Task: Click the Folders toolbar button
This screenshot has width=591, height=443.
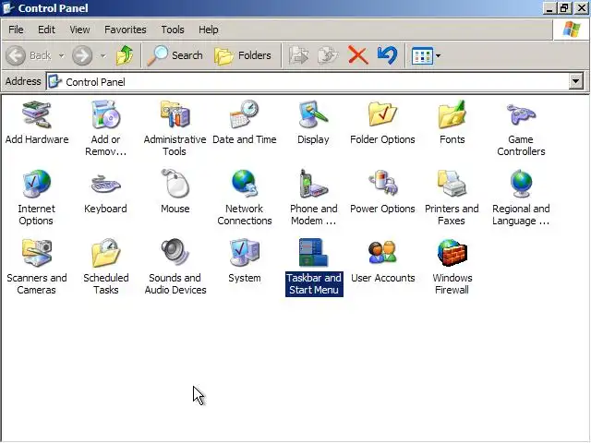Action: [x=243, y=55]
